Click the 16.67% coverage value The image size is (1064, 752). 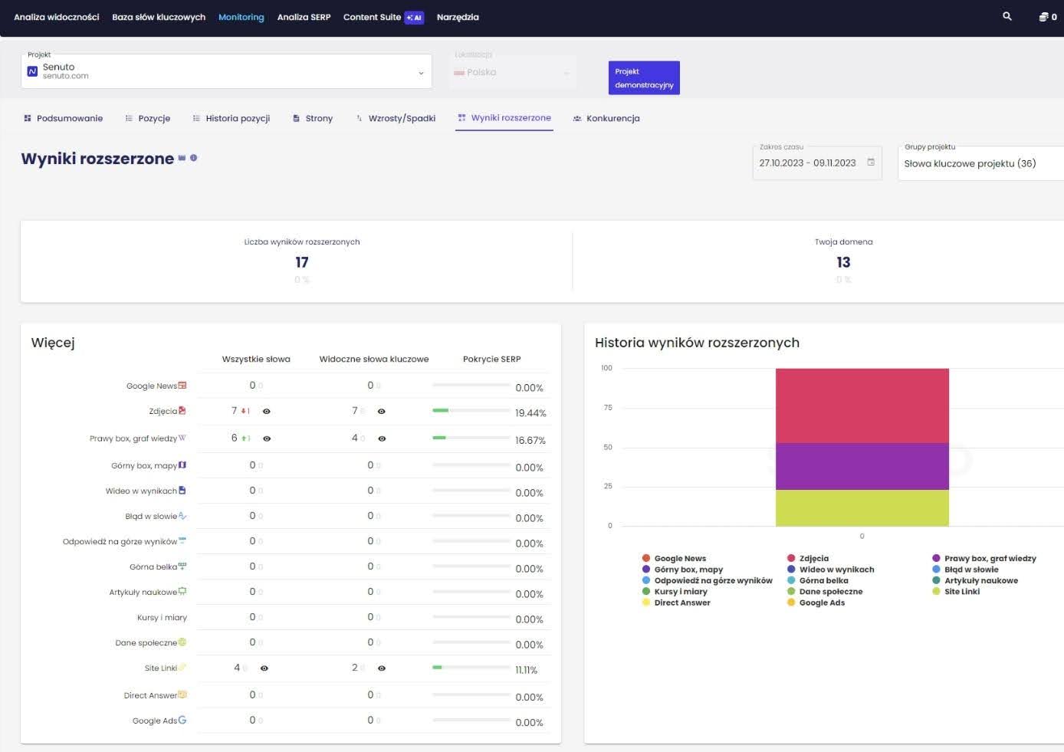click(x=530, y=441)
